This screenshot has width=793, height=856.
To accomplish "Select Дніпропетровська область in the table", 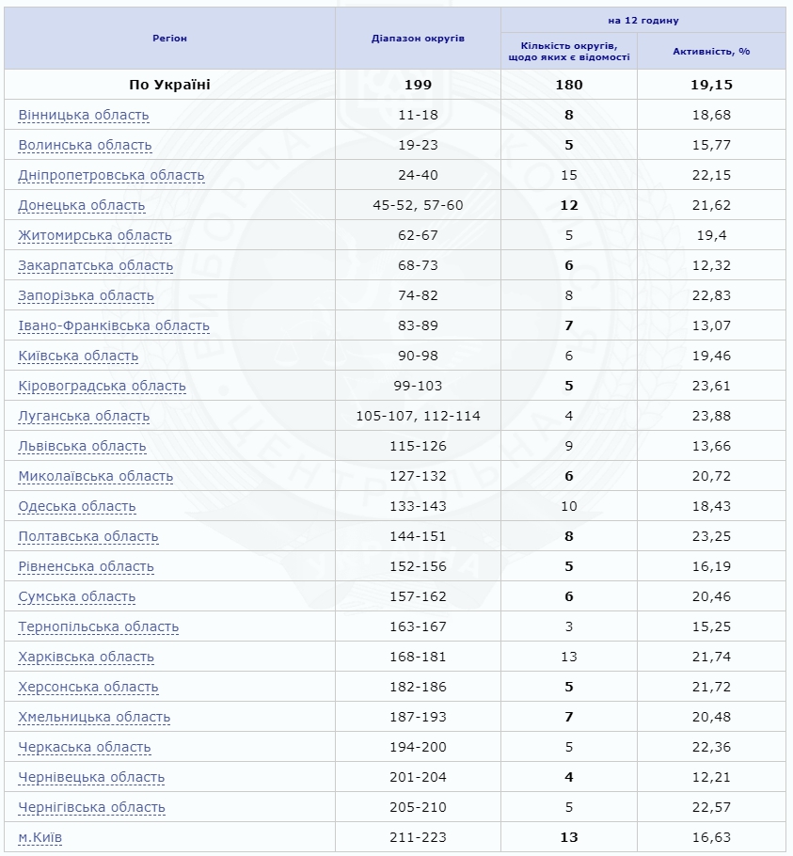I will (111, 175).
